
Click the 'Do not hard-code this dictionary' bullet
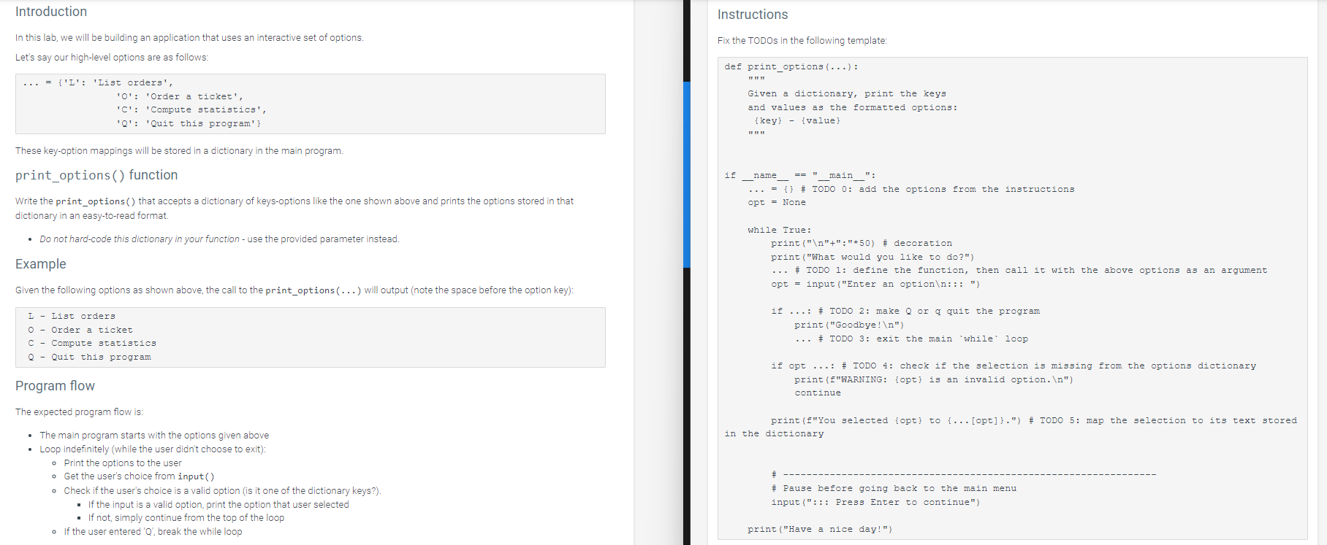(219, 239)
